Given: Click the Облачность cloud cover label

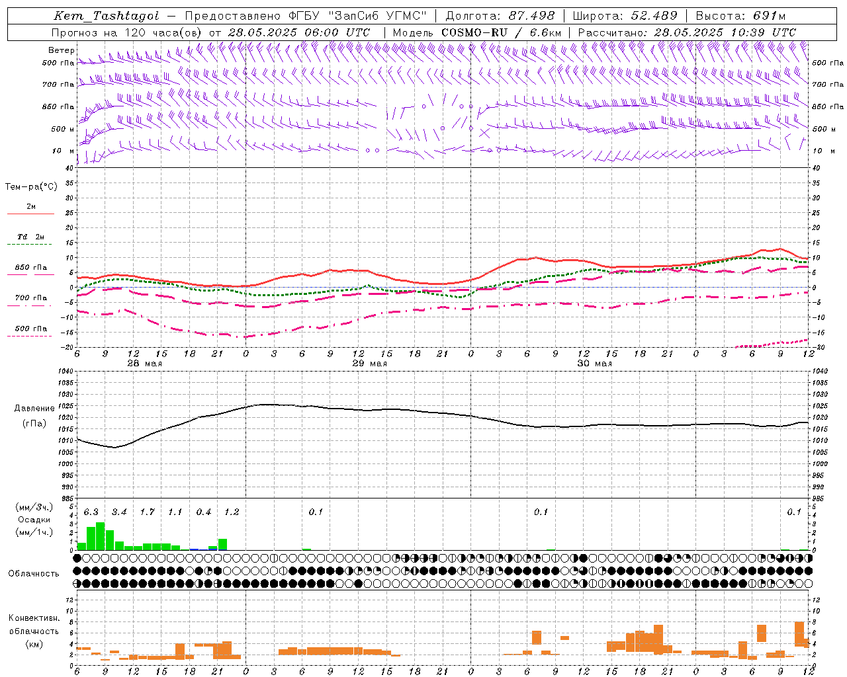Looking at the screenshot, I should pos(34,574).
